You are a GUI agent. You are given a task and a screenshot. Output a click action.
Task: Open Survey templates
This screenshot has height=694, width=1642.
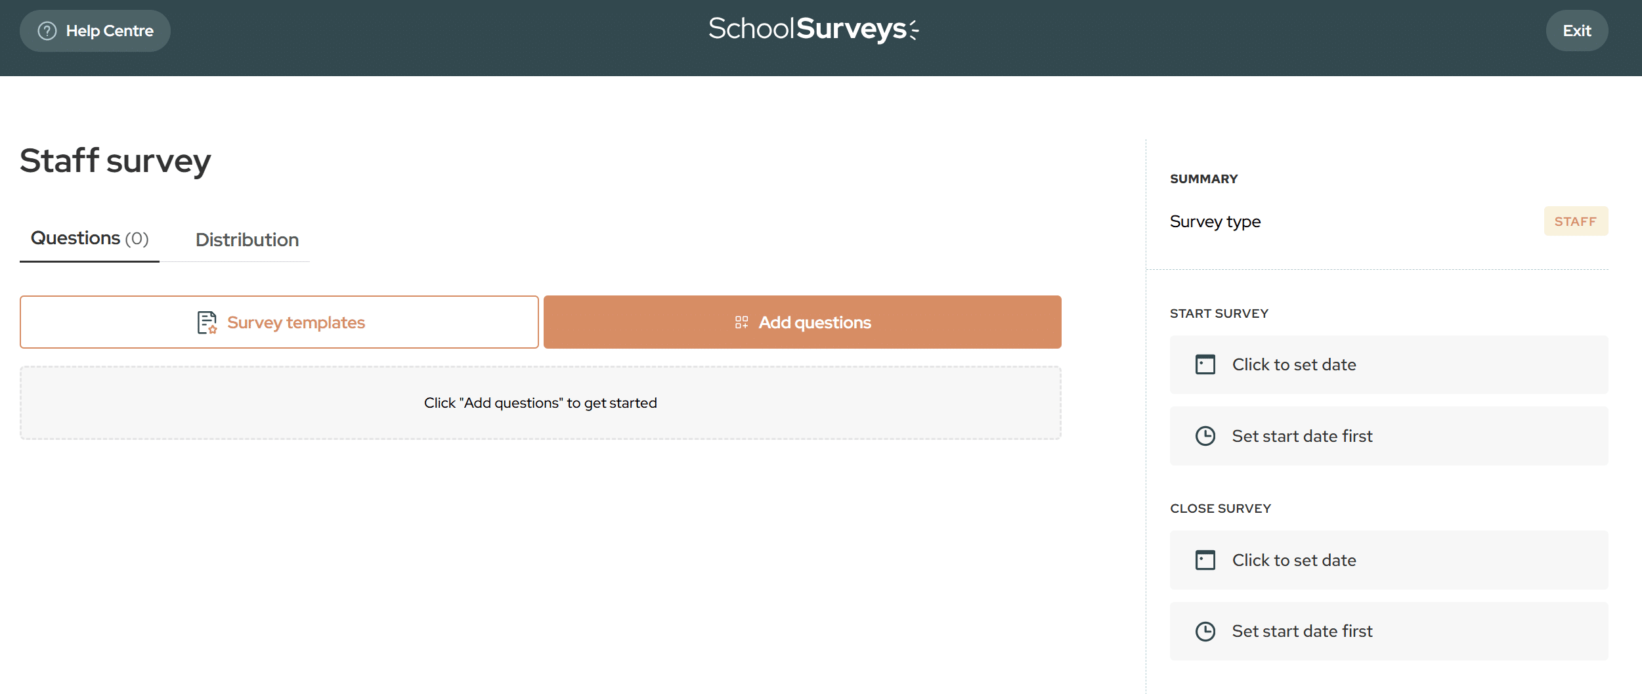pyautogui.click(x=279, y=322)
